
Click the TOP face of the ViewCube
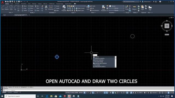167,26
